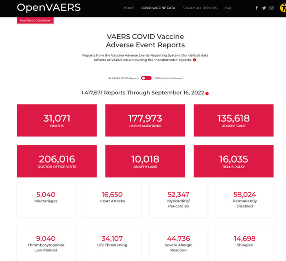Viewport: 286px width, 261px height.
Task: Open the Facebook social icon
Action: point(257,8)
